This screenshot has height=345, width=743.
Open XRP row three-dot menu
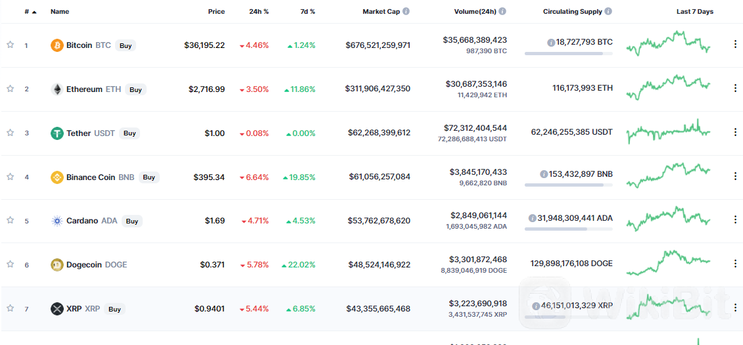(735, 307)
